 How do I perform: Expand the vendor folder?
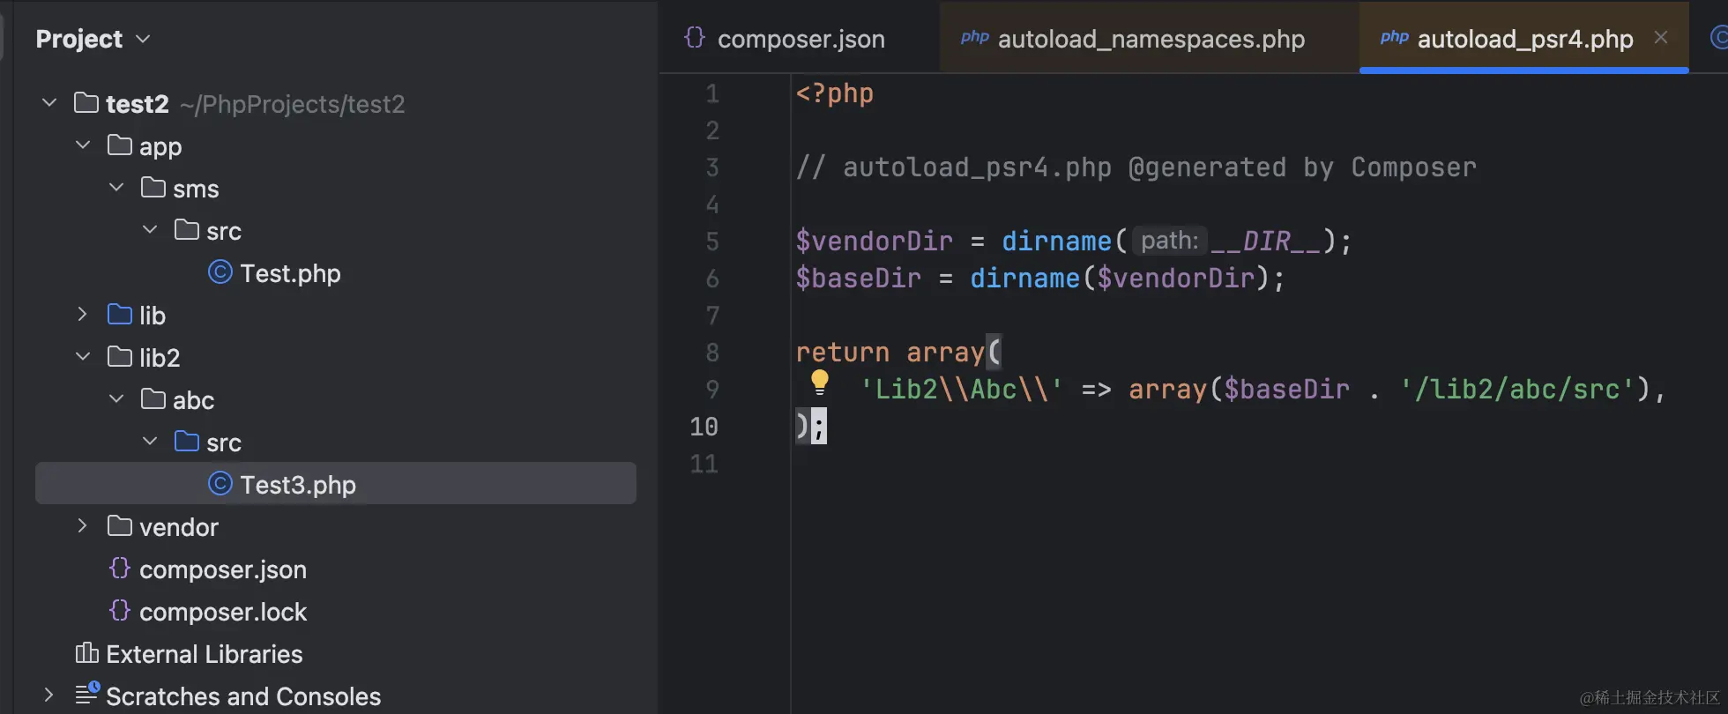coord(83,526)
